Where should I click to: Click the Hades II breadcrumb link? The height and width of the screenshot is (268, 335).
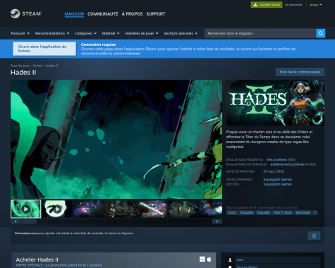click(51, 66)
